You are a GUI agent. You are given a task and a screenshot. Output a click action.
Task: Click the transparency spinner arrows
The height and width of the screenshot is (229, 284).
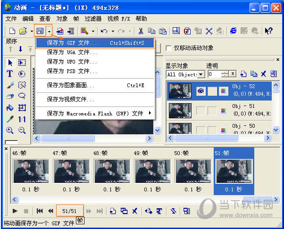pyautogui.click(x=225, y=74)
